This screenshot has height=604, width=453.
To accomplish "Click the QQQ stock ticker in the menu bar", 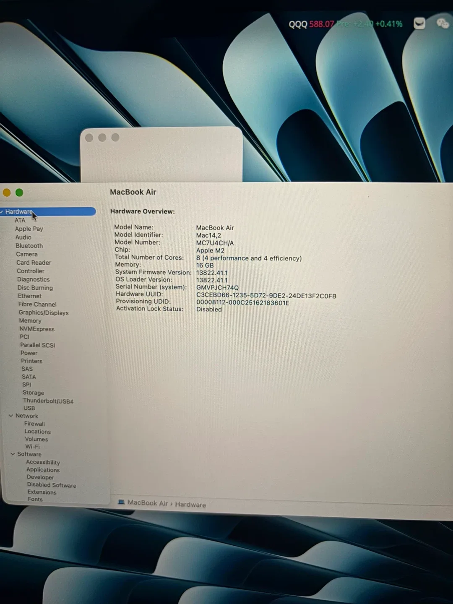I will (298, 24).
